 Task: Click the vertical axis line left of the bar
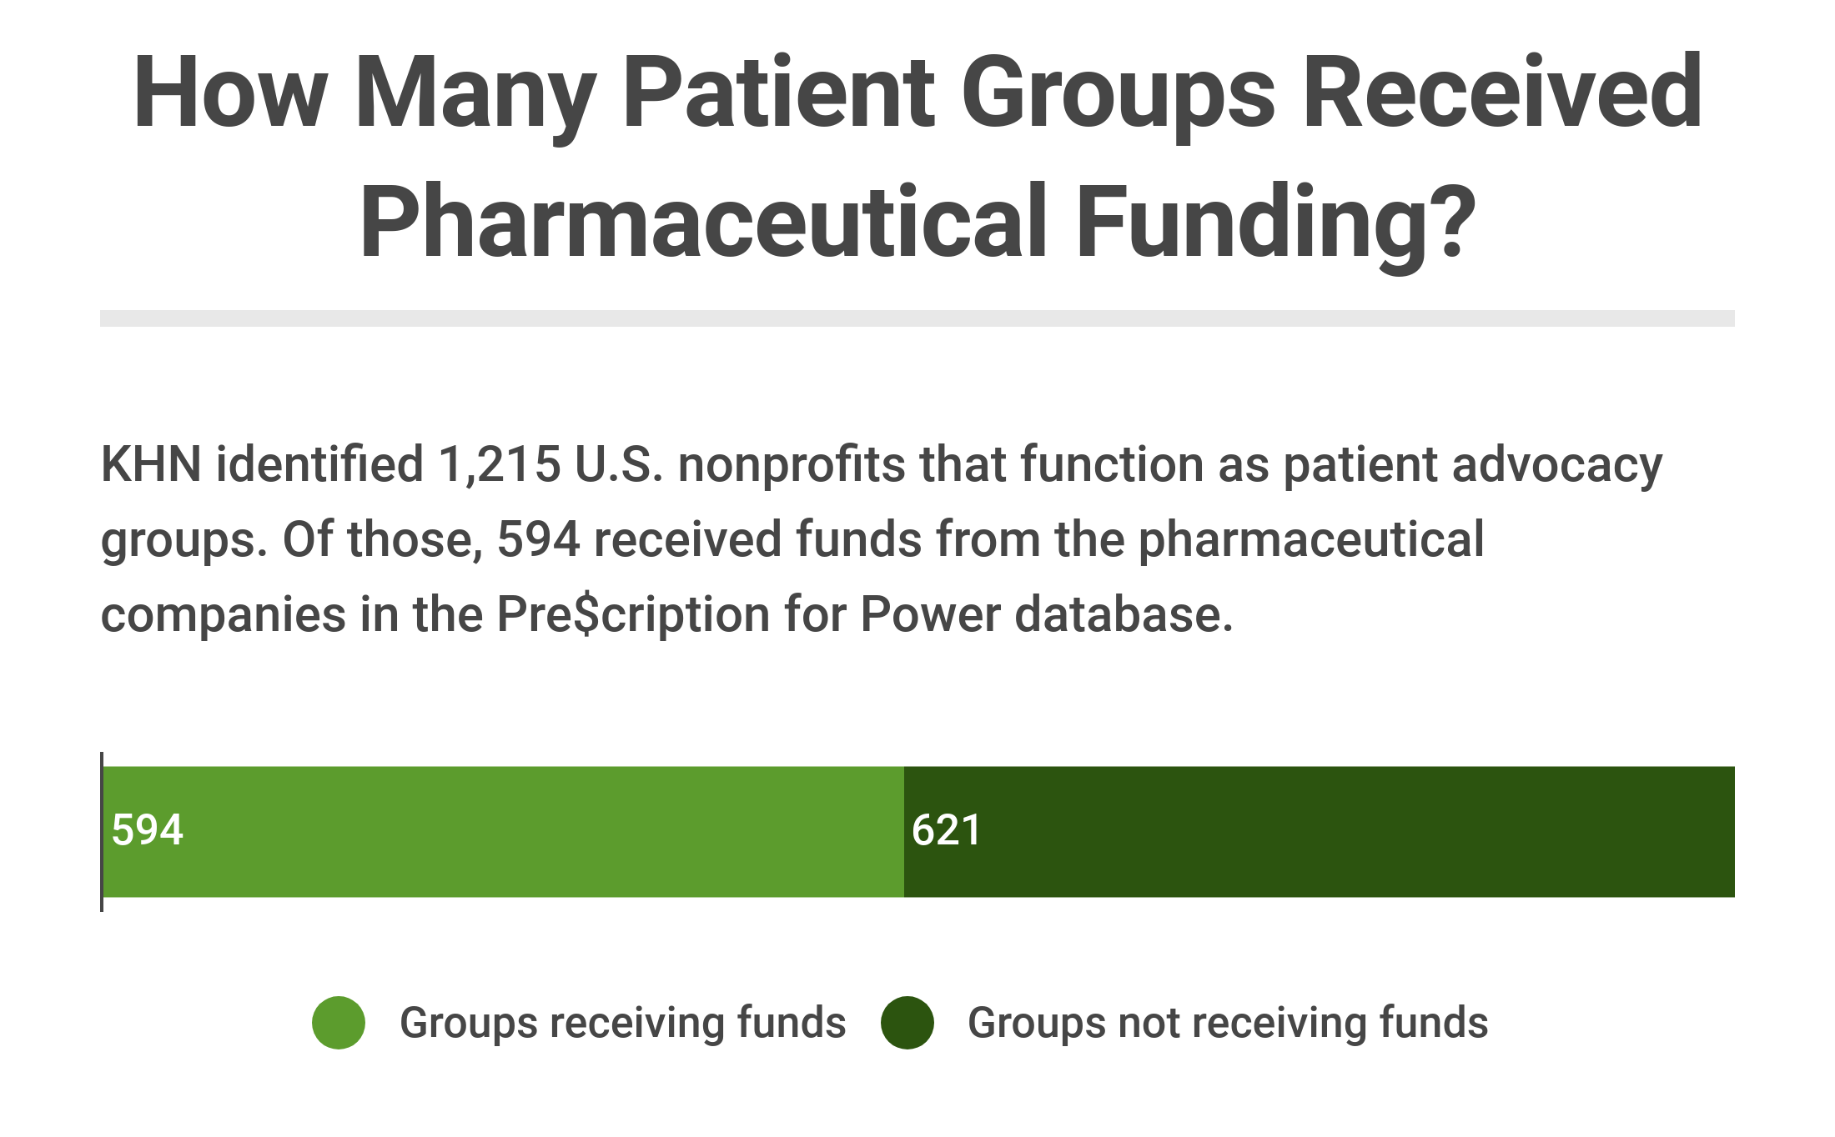pos(102,831)
